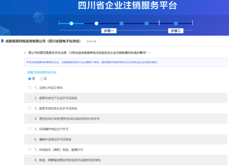Click the first progress step with the plus icon

coord(71,23)
